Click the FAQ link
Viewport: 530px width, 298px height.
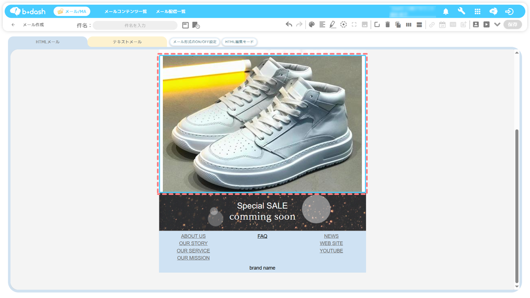(x=263, y=236)
